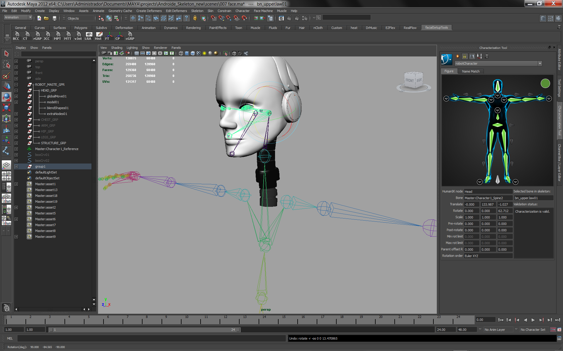Select the Scale tool in toolbox
The height and width of the screenshot is (351, 563).
coord(6,108)
